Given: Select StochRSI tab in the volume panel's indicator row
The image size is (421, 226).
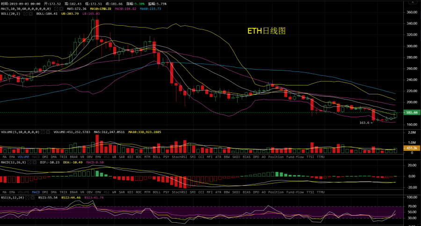Looking at the screenshot, I should pos(179,157).
